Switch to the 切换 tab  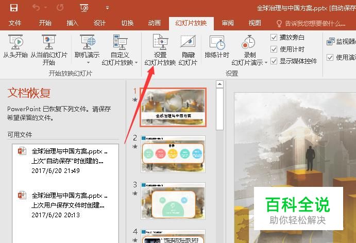coord(127,23)
